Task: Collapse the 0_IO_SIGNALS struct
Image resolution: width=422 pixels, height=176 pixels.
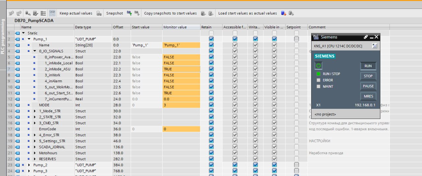Action: pyautogui.click(x=35, y=51)
